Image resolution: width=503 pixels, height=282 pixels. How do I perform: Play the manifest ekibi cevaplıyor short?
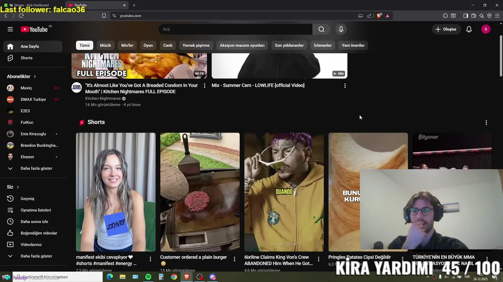116,192
